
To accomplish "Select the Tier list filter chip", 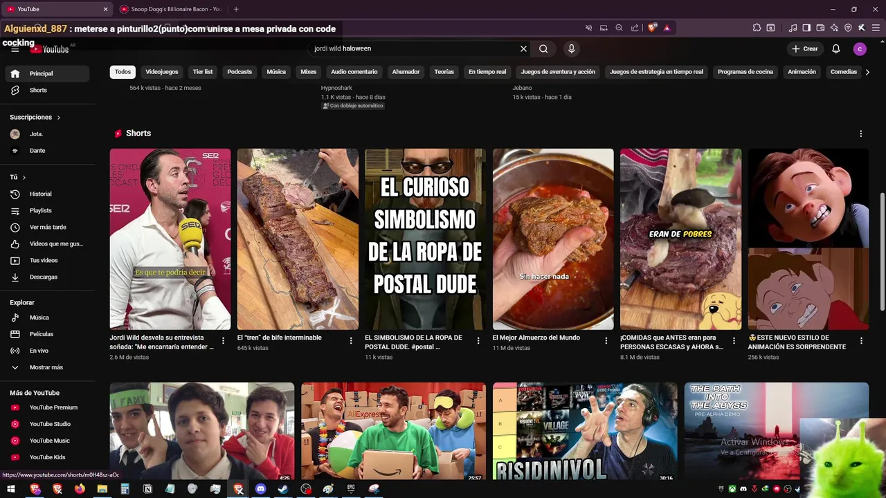I will coord(203,72).
